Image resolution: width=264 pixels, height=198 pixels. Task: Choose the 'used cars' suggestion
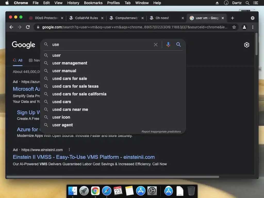pyautogui.click(x=113, y=102)
